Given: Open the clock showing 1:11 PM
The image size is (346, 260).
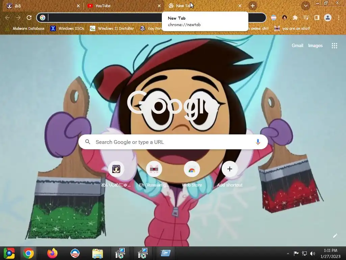Looking at the screenshot, I should [330, 253].
